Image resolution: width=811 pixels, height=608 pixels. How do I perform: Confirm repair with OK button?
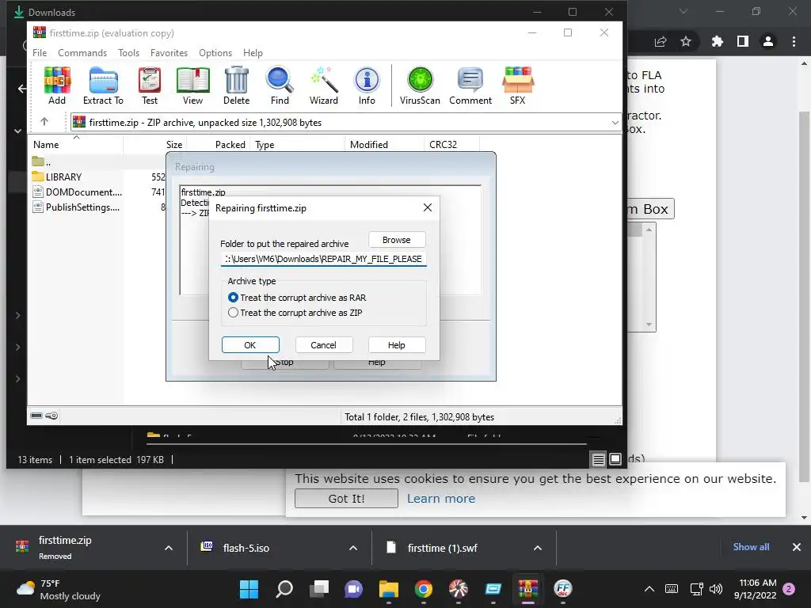250,345
